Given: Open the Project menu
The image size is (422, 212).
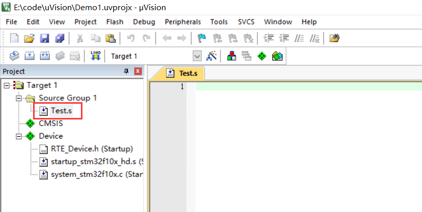Looking at the screenshot, I should coord(86,22).
